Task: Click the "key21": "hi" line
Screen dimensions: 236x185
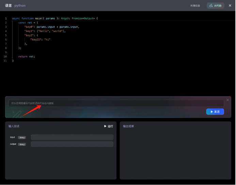Action: point(40,40)
